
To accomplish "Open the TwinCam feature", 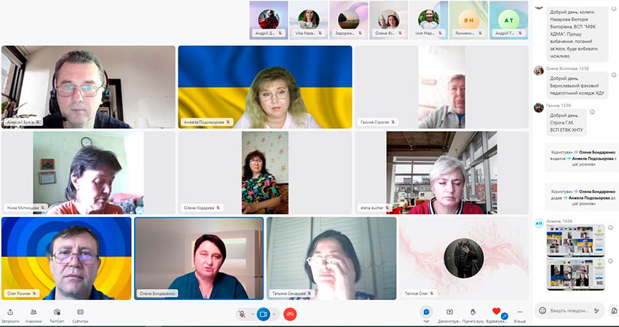I will pyautogui.click(x=56, y=312).
